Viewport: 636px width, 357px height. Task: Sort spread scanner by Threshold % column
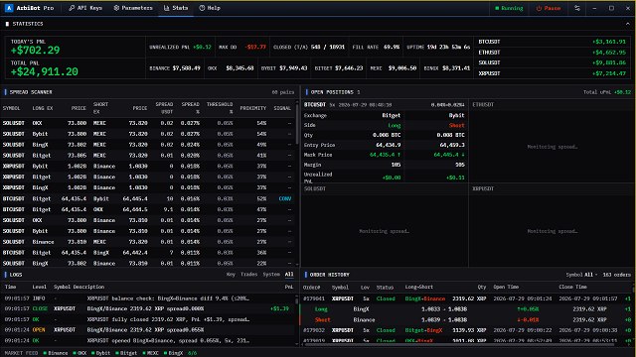(220, 108)
